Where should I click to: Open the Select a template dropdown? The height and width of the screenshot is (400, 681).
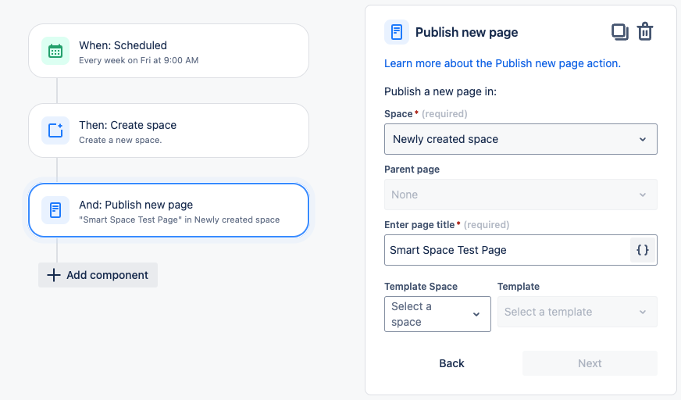pyautogui.click(x=577, y=312)
